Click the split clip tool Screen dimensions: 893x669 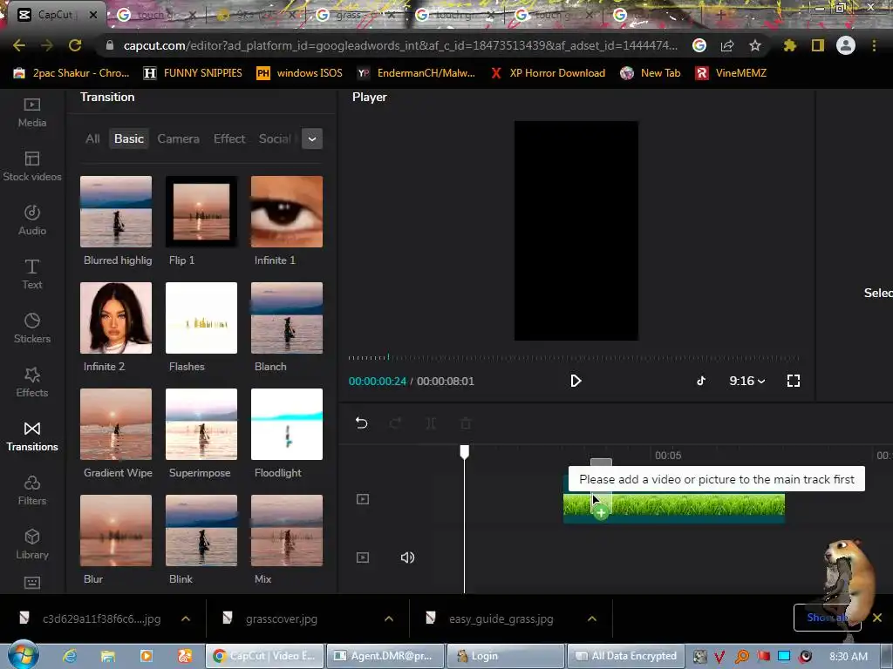tap(431, 422)
